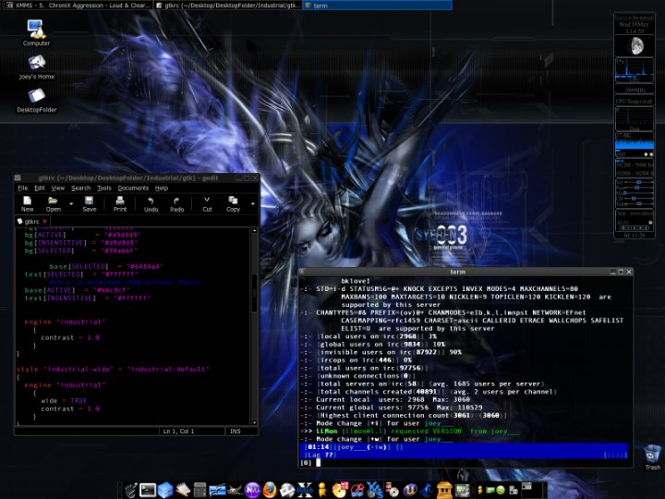Viewport: 665px width, 499px height.
Task: Open the File menu in gedit
Action: click(22, 188)
